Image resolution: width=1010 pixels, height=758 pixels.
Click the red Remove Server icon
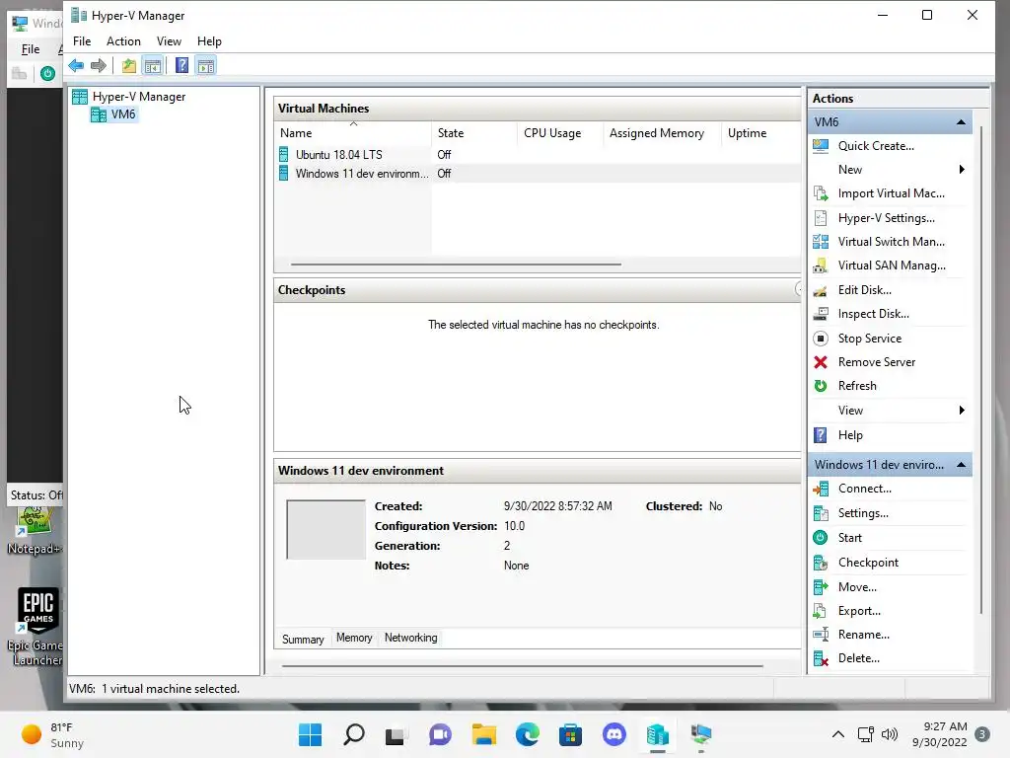click(821, 362)
